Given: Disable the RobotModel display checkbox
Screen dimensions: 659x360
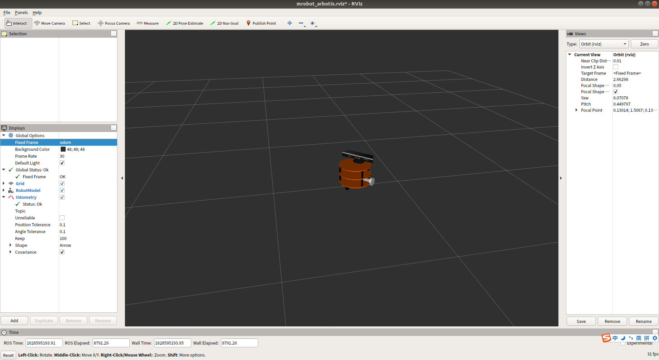Looking at the screenshot, I should (x=62, y=190).
